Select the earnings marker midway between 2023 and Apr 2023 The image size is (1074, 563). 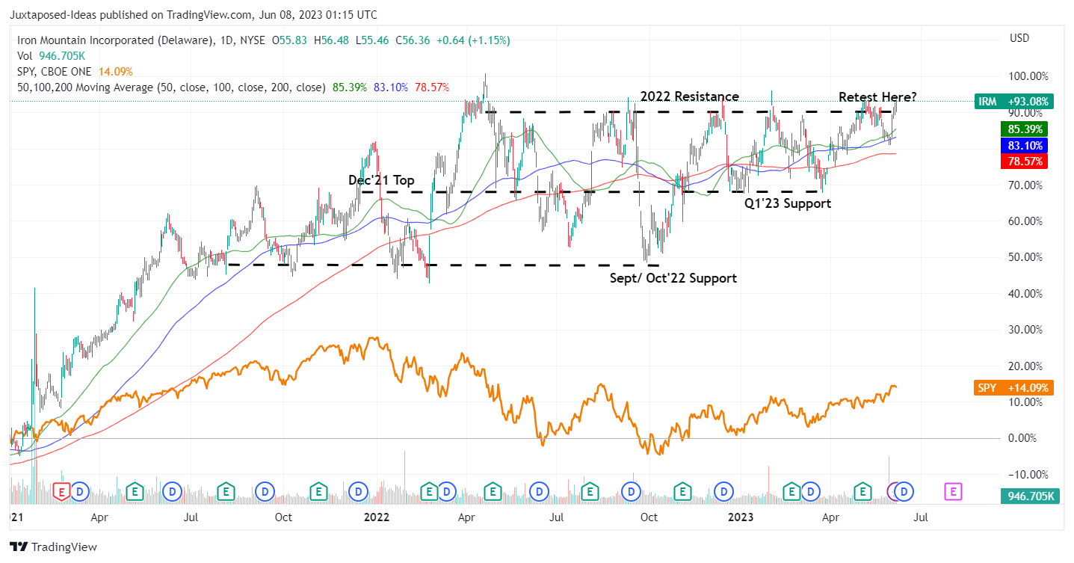pyautogui.click(x=791, y=492)
